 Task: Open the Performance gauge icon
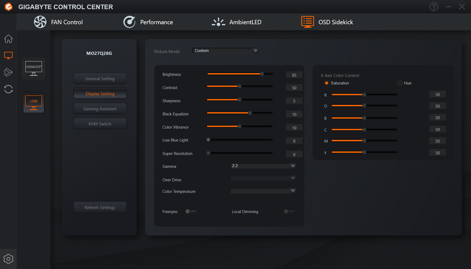129,22
